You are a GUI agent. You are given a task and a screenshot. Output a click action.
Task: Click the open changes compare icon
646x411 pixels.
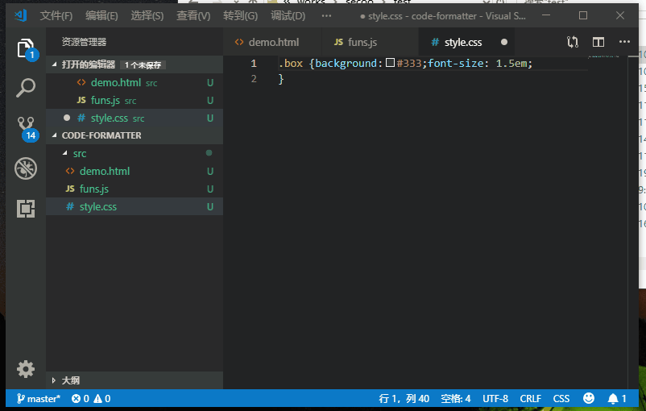[x=572, y=42]
